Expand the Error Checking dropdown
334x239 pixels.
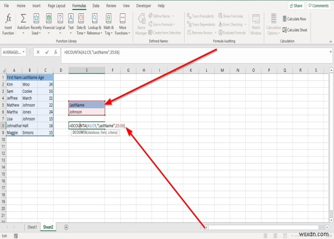[245, 24]
